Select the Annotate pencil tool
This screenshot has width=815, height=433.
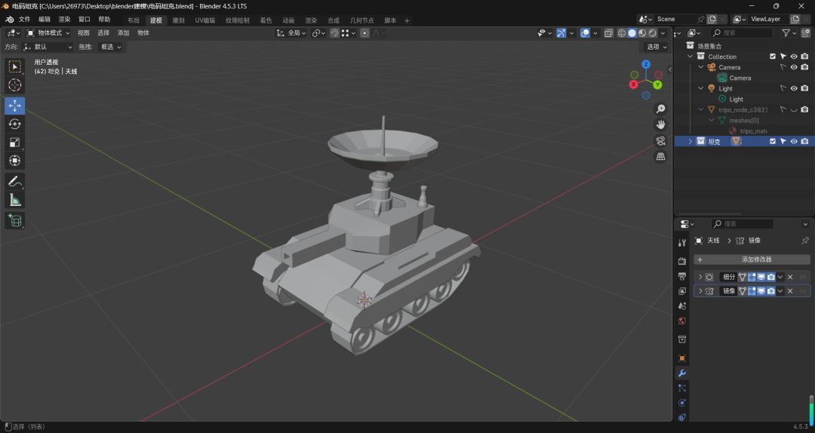pyautogui.click(x=14, y=181)
